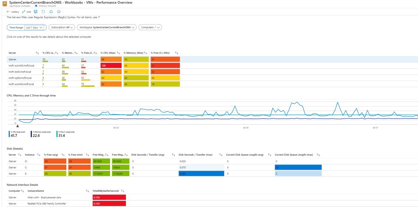
Task: Expand the Subscription: All filter
Action: click(x=62, y=27)
